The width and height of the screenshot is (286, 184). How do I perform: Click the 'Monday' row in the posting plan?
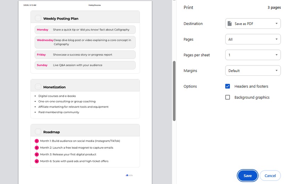(x=85, y=30)
